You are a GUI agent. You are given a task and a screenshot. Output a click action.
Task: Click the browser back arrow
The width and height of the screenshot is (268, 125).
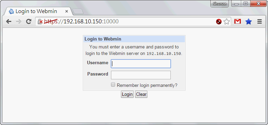point(9,22)
